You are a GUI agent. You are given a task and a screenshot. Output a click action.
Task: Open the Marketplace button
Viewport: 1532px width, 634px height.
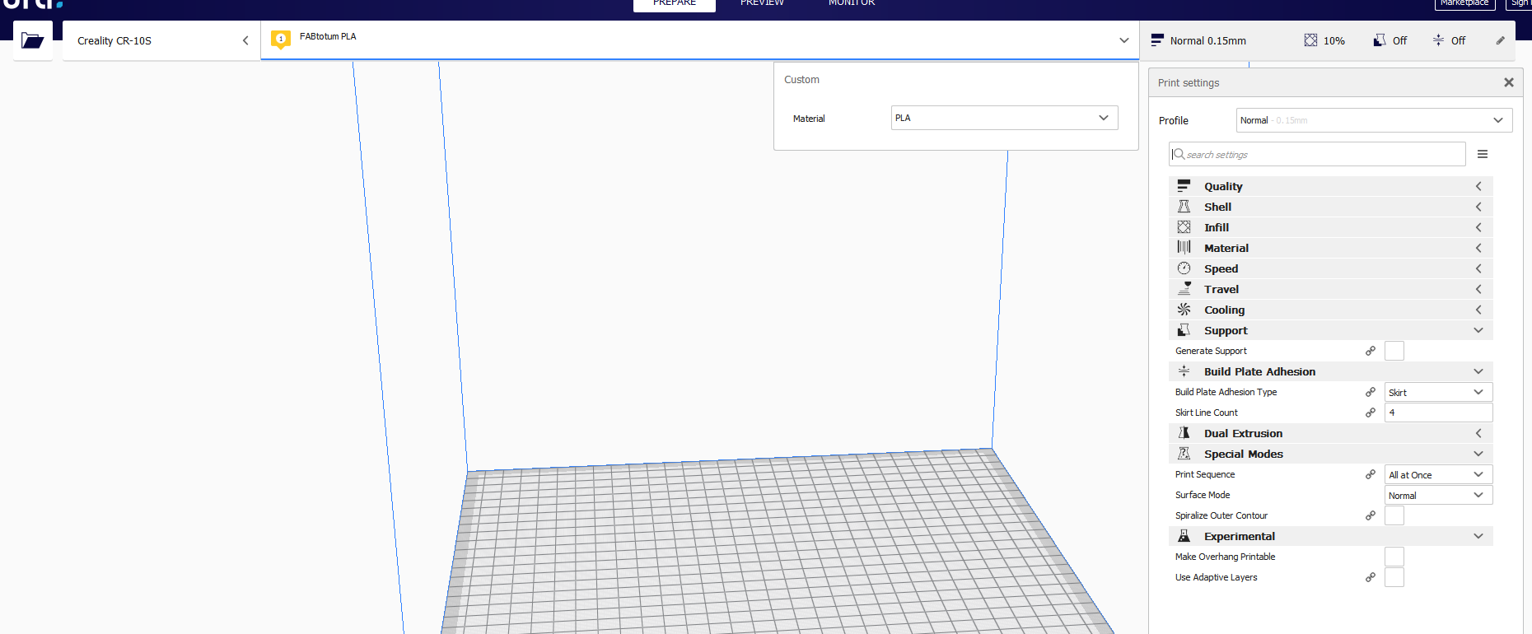tap(1464, 4)
